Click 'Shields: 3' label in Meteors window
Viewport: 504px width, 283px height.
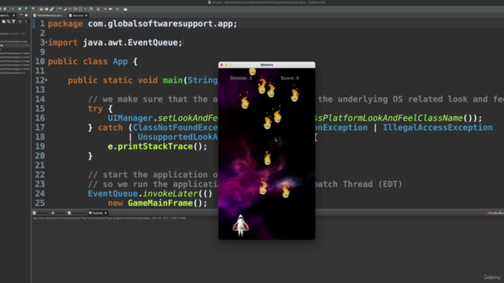241,78
